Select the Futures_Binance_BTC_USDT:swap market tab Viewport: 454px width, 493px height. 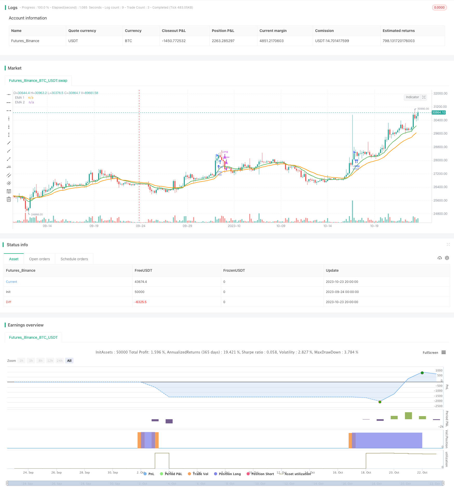38,81
